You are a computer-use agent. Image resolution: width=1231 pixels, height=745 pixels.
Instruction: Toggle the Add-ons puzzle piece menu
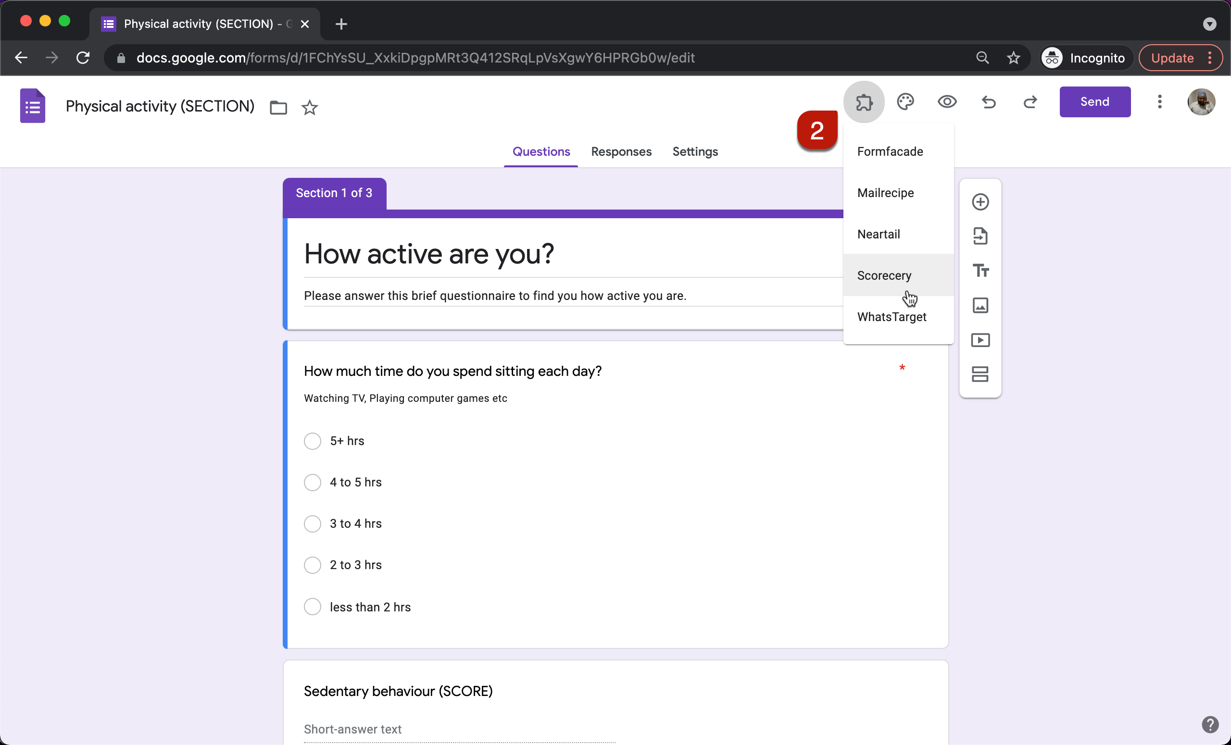pos(864,102)
